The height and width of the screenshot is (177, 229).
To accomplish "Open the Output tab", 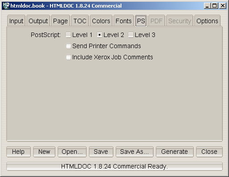I will (38, 21).
